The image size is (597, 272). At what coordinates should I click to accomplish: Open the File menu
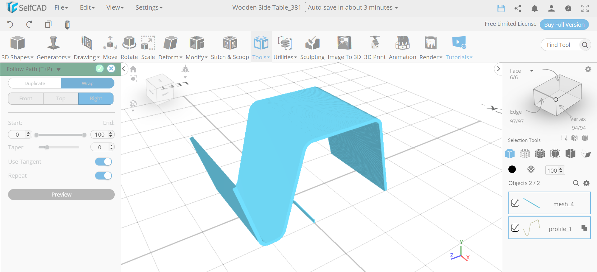click(61, 7)
